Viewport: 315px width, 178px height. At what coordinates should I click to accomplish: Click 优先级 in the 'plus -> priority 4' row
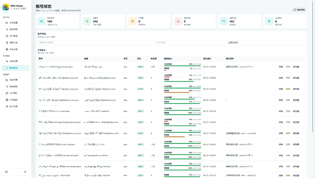[x=296, y=133]
